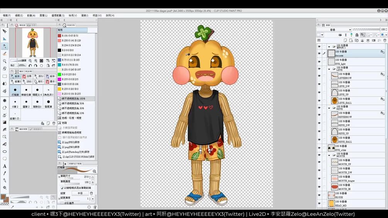Click the layer opacity slider
Viewport: 388px width, 218px height.
(x=366, y=29)
